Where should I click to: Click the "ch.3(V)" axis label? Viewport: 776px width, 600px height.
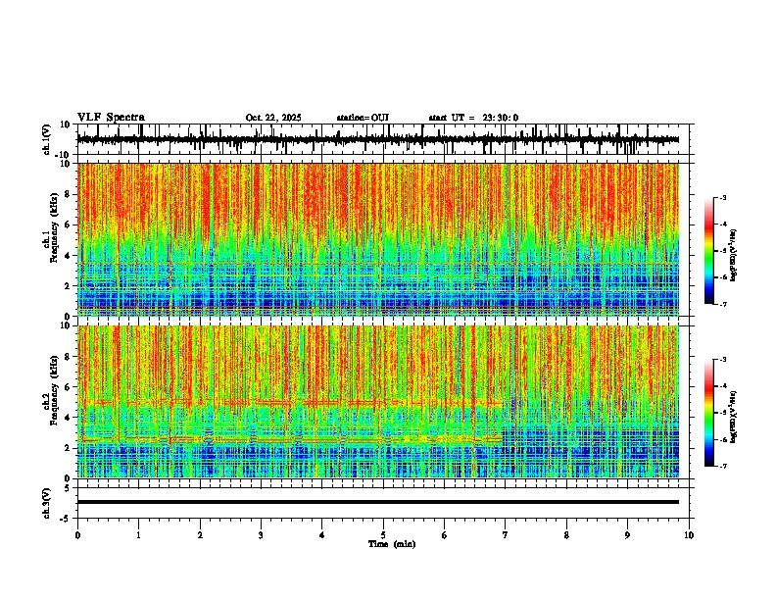pyautogui.click(x=47, y=503)
